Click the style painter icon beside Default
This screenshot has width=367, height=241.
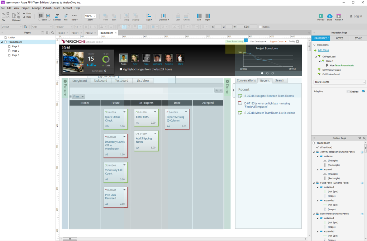[26, 27]
